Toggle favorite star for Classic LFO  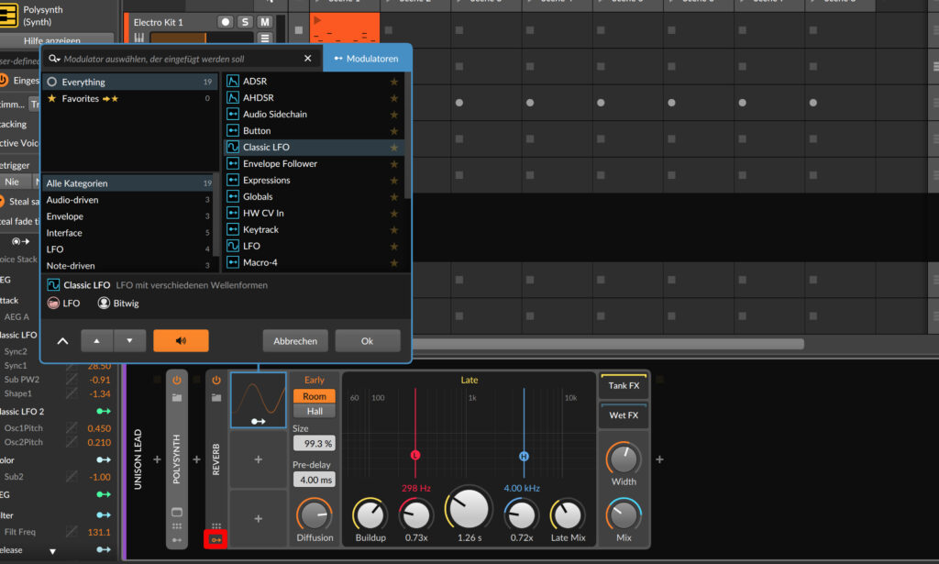(x=394, y=148)
